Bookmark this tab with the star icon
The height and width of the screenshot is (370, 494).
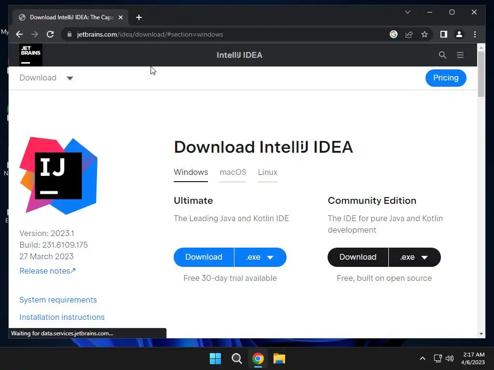coord(425,34)
